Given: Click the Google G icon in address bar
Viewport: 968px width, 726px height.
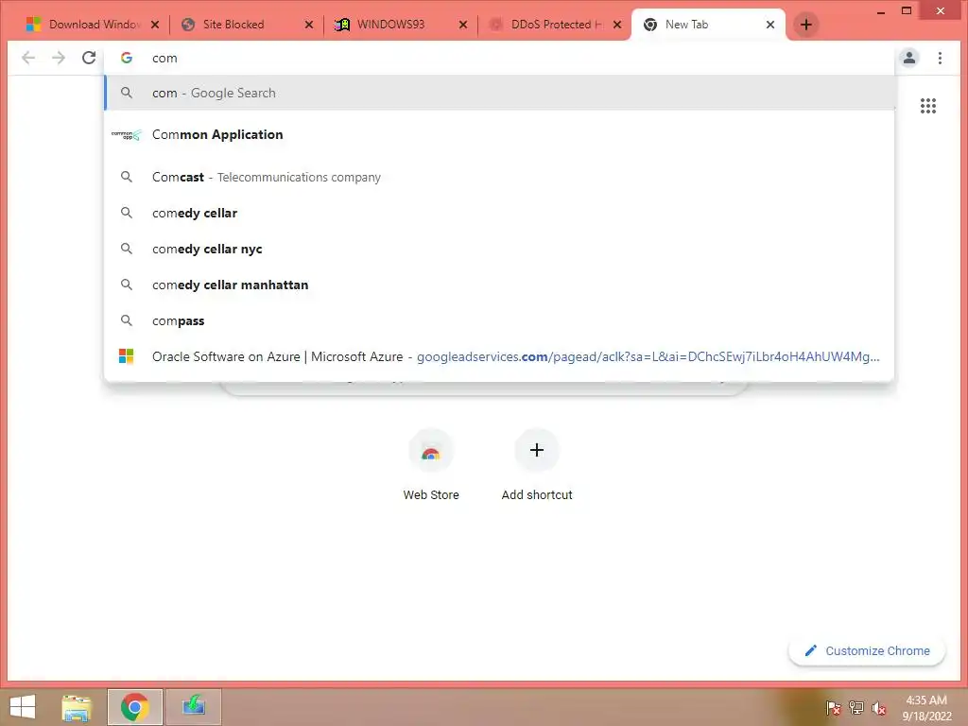Looking at the screenshot, I should click(x=127, y=58).
